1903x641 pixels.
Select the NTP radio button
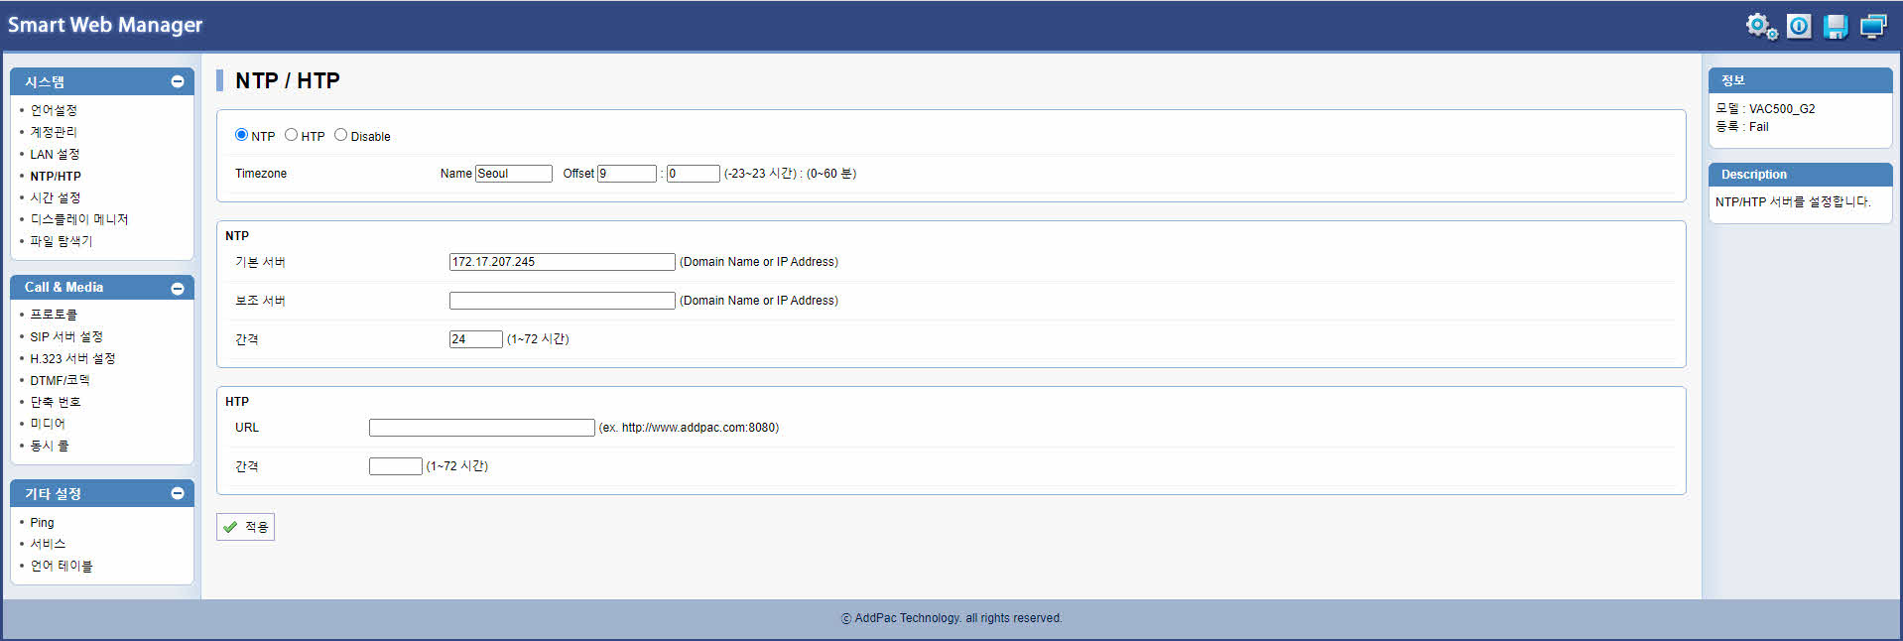tap(241, 135)
